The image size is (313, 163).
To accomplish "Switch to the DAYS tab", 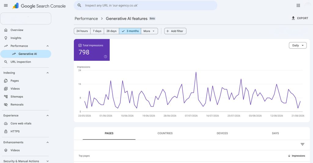I will tap(275, 133).
